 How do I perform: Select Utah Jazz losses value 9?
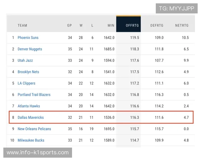click(92, 60)
